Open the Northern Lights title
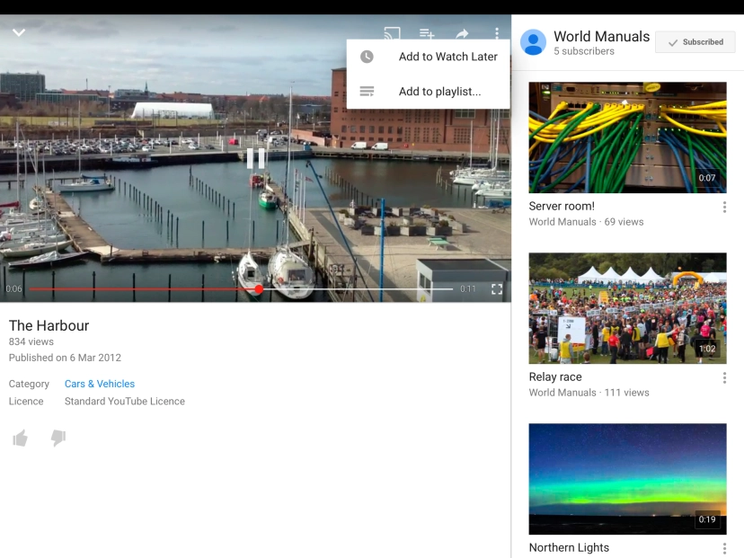This screenshot has width=744, height=558. pos(569,547)
